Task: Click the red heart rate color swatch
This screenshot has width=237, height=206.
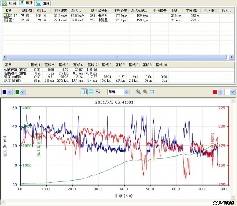Action: pos(215,92)
